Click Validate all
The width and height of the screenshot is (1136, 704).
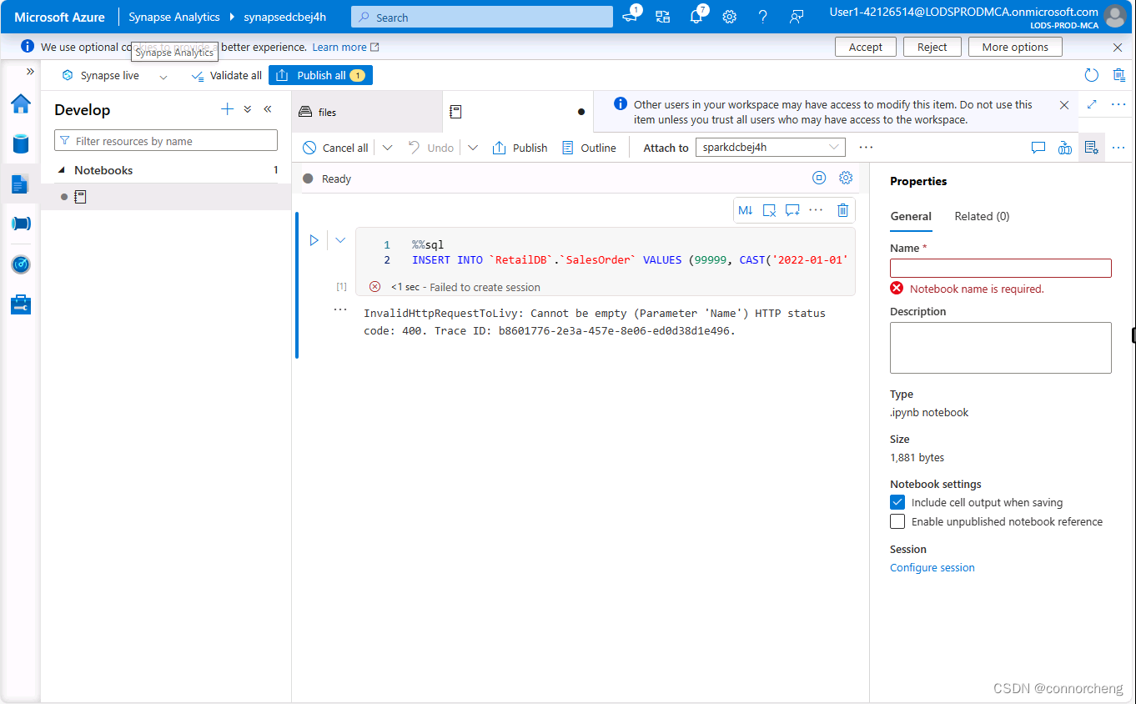pyautogui.click(x=227, y=75)
